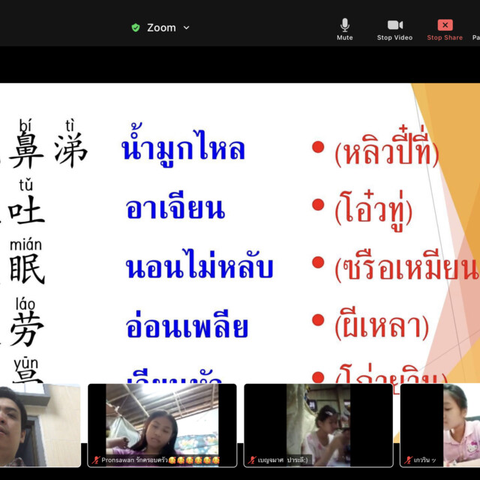Click the Chinese character 劳 labeled láo
Screen dimensions: 480x480
27,329
